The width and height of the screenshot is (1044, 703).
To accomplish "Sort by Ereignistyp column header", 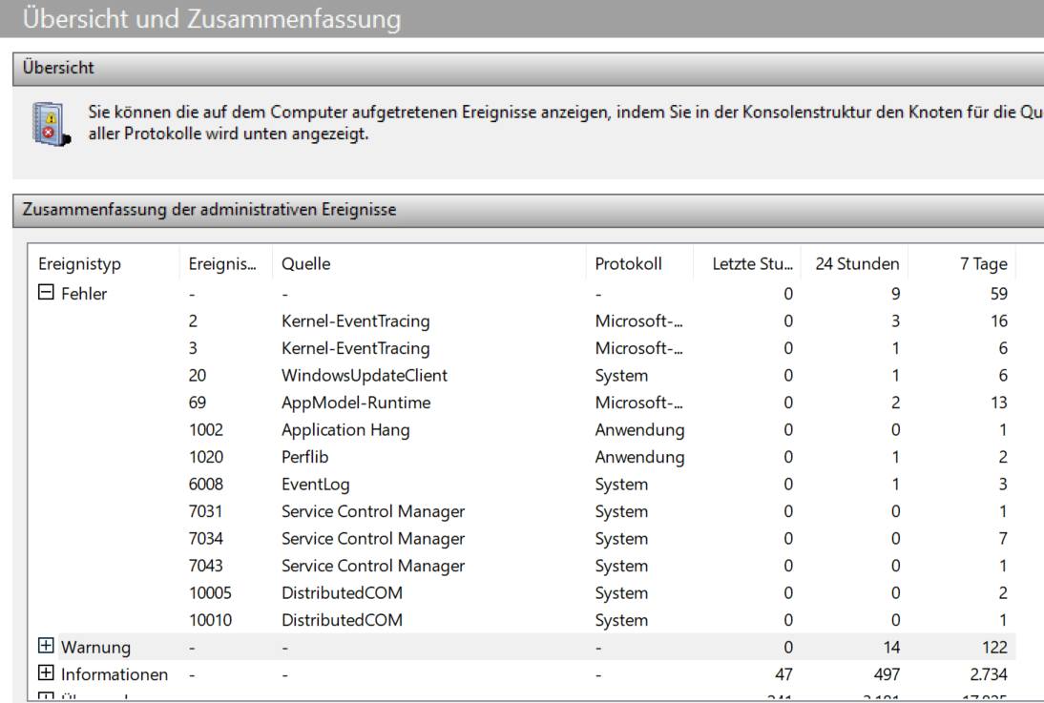I will coord(81,264).
